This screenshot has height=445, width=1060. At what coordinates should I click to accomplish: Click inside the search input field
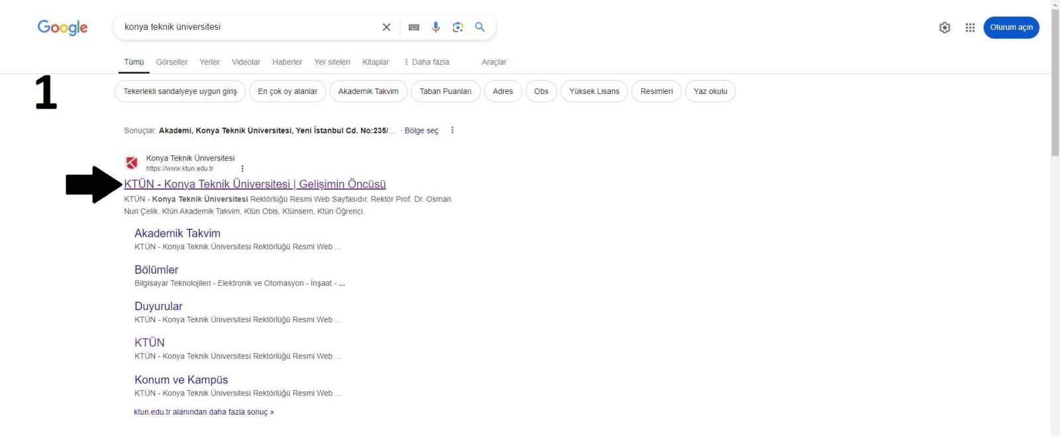pyautogui.click(x=245, y=27)
